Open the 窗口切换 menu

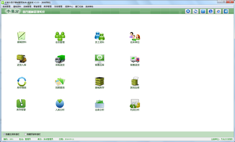pos(79,7)
